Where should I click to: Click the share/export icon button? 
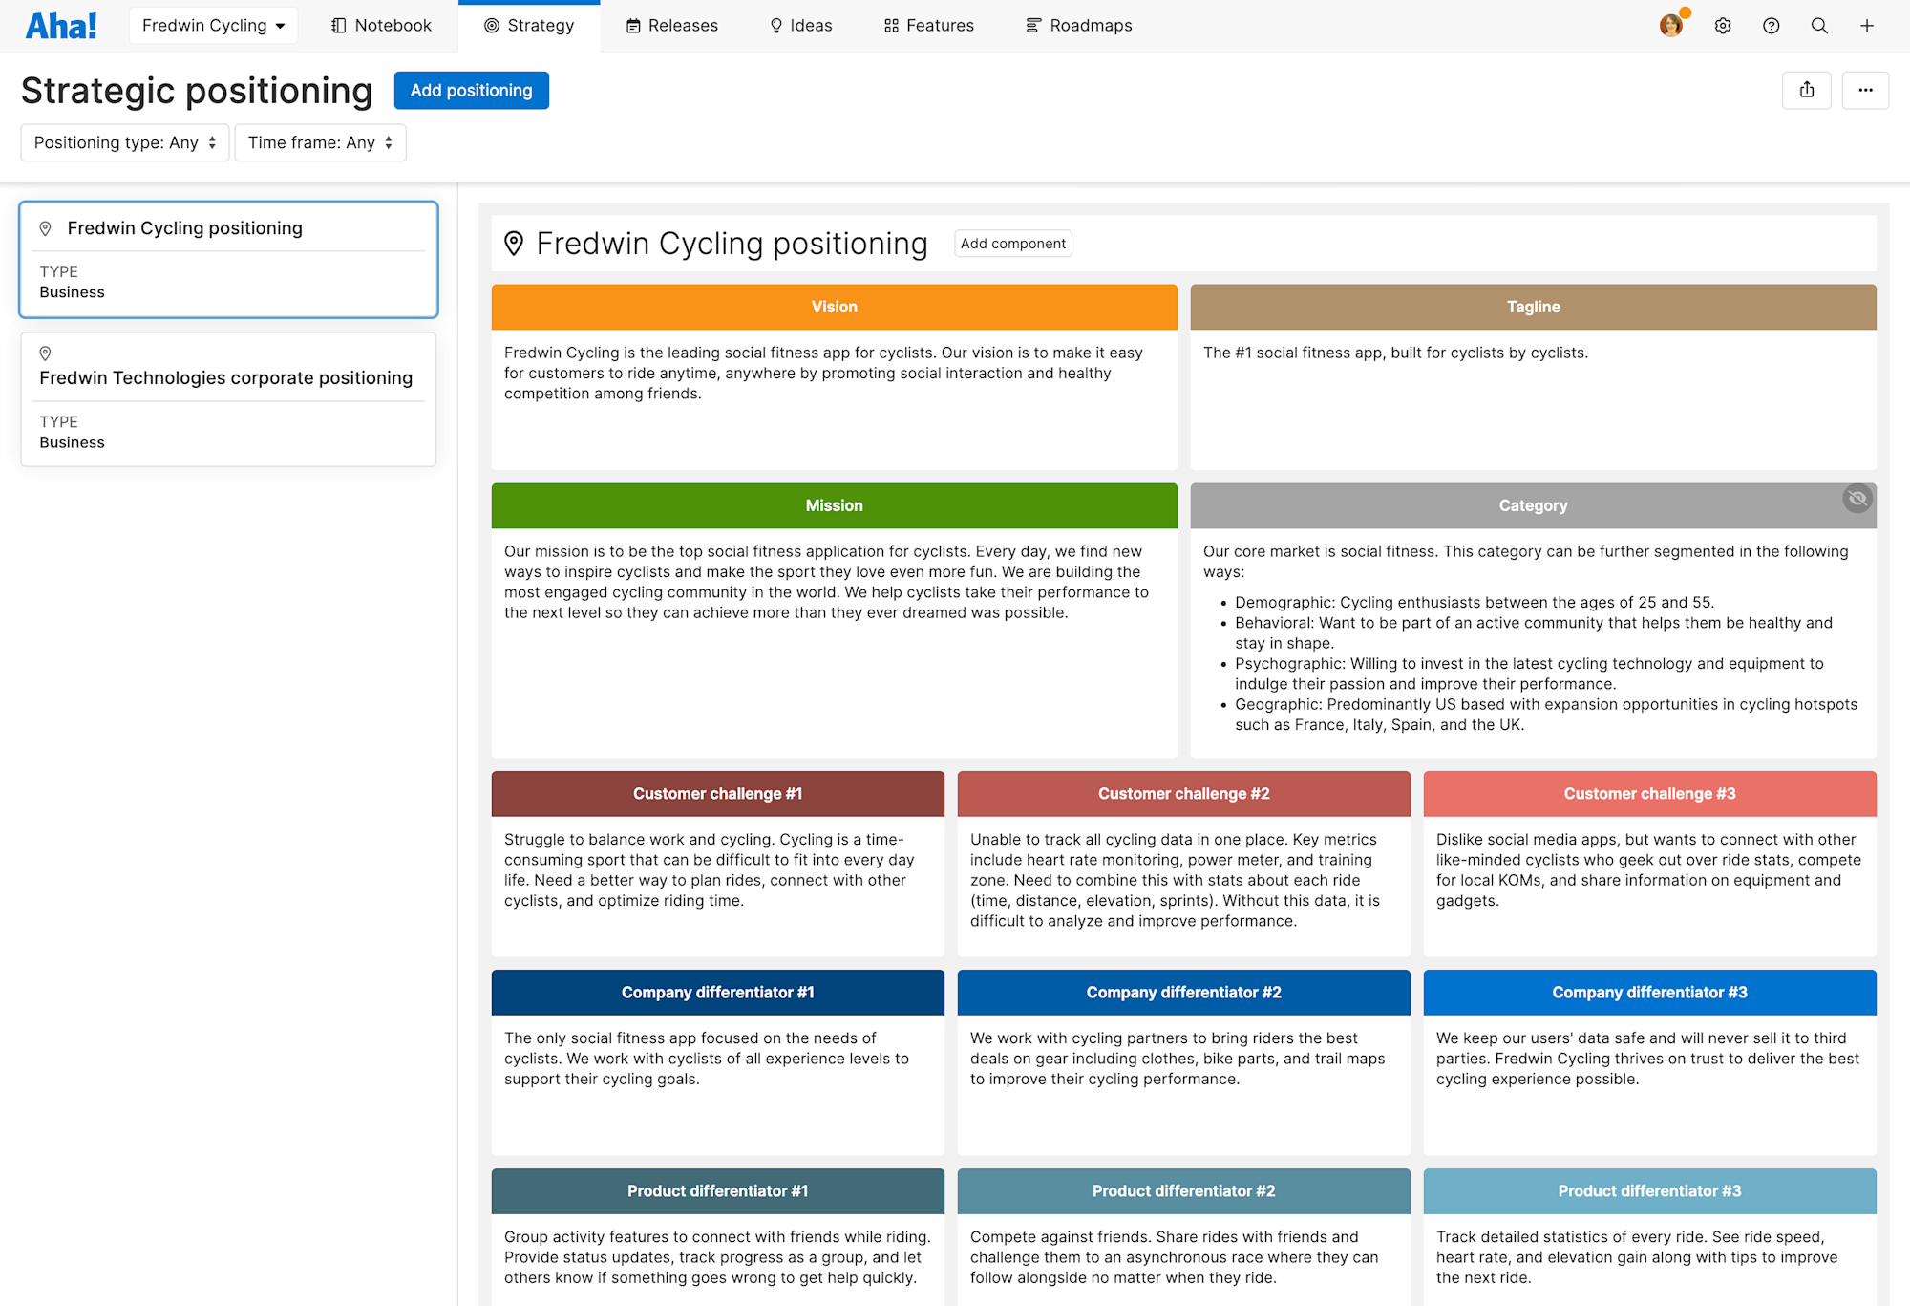pos(1806,91)
